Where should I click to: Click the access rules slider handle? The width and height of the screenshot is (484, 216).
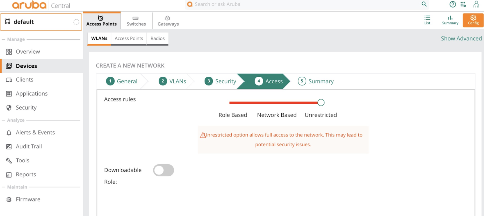[321, 103]
